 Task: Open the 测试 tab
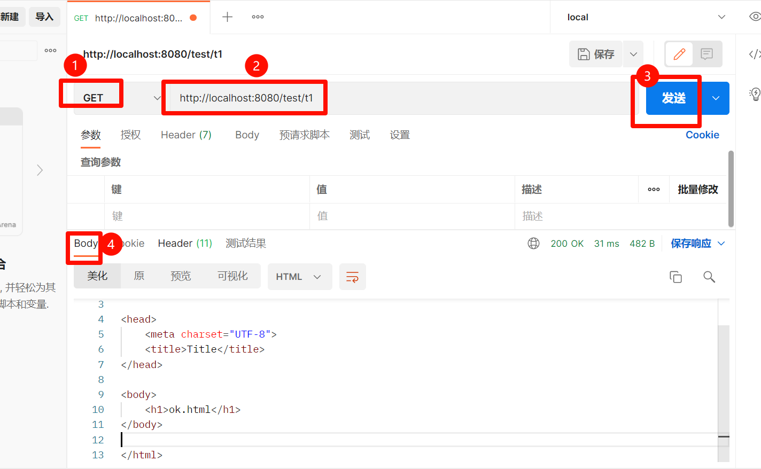pos(360,135)
